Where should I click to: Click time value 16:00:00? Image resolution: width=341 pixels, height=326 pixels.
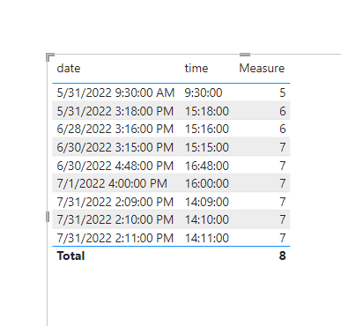pos(207,183)
